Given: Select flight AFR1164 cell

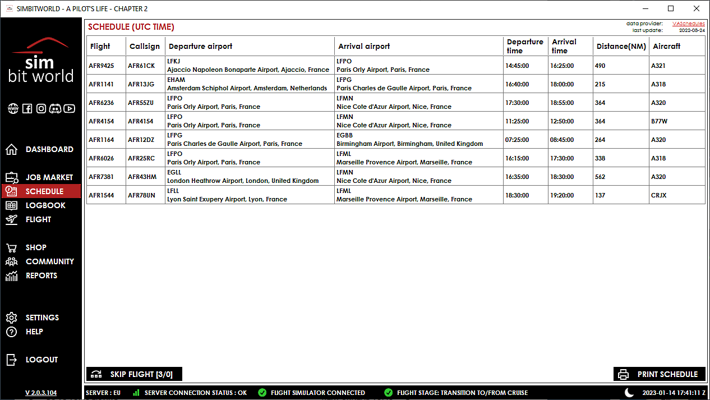Looking at the screenshot, I should tap(106, 140).
